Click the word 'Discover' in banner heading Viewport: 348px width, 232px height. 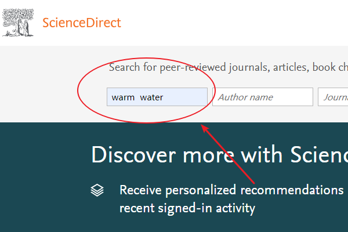[x=133, y=155]
